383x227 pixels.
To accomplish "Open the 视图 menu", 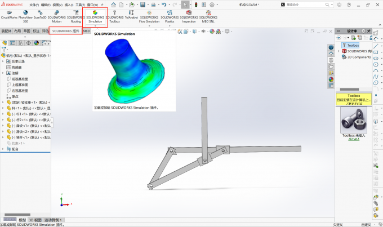I will click(57, 5).
